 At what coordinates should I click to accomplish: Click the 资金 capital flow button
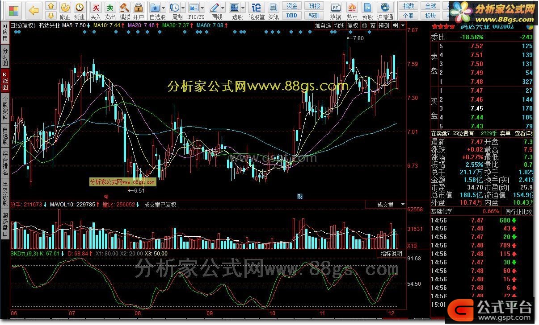(x=291, y=6)
